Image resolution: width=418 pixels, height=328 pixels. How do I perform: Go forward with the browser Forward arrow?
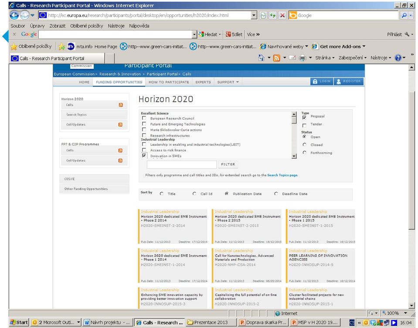[x=24, y=15]
